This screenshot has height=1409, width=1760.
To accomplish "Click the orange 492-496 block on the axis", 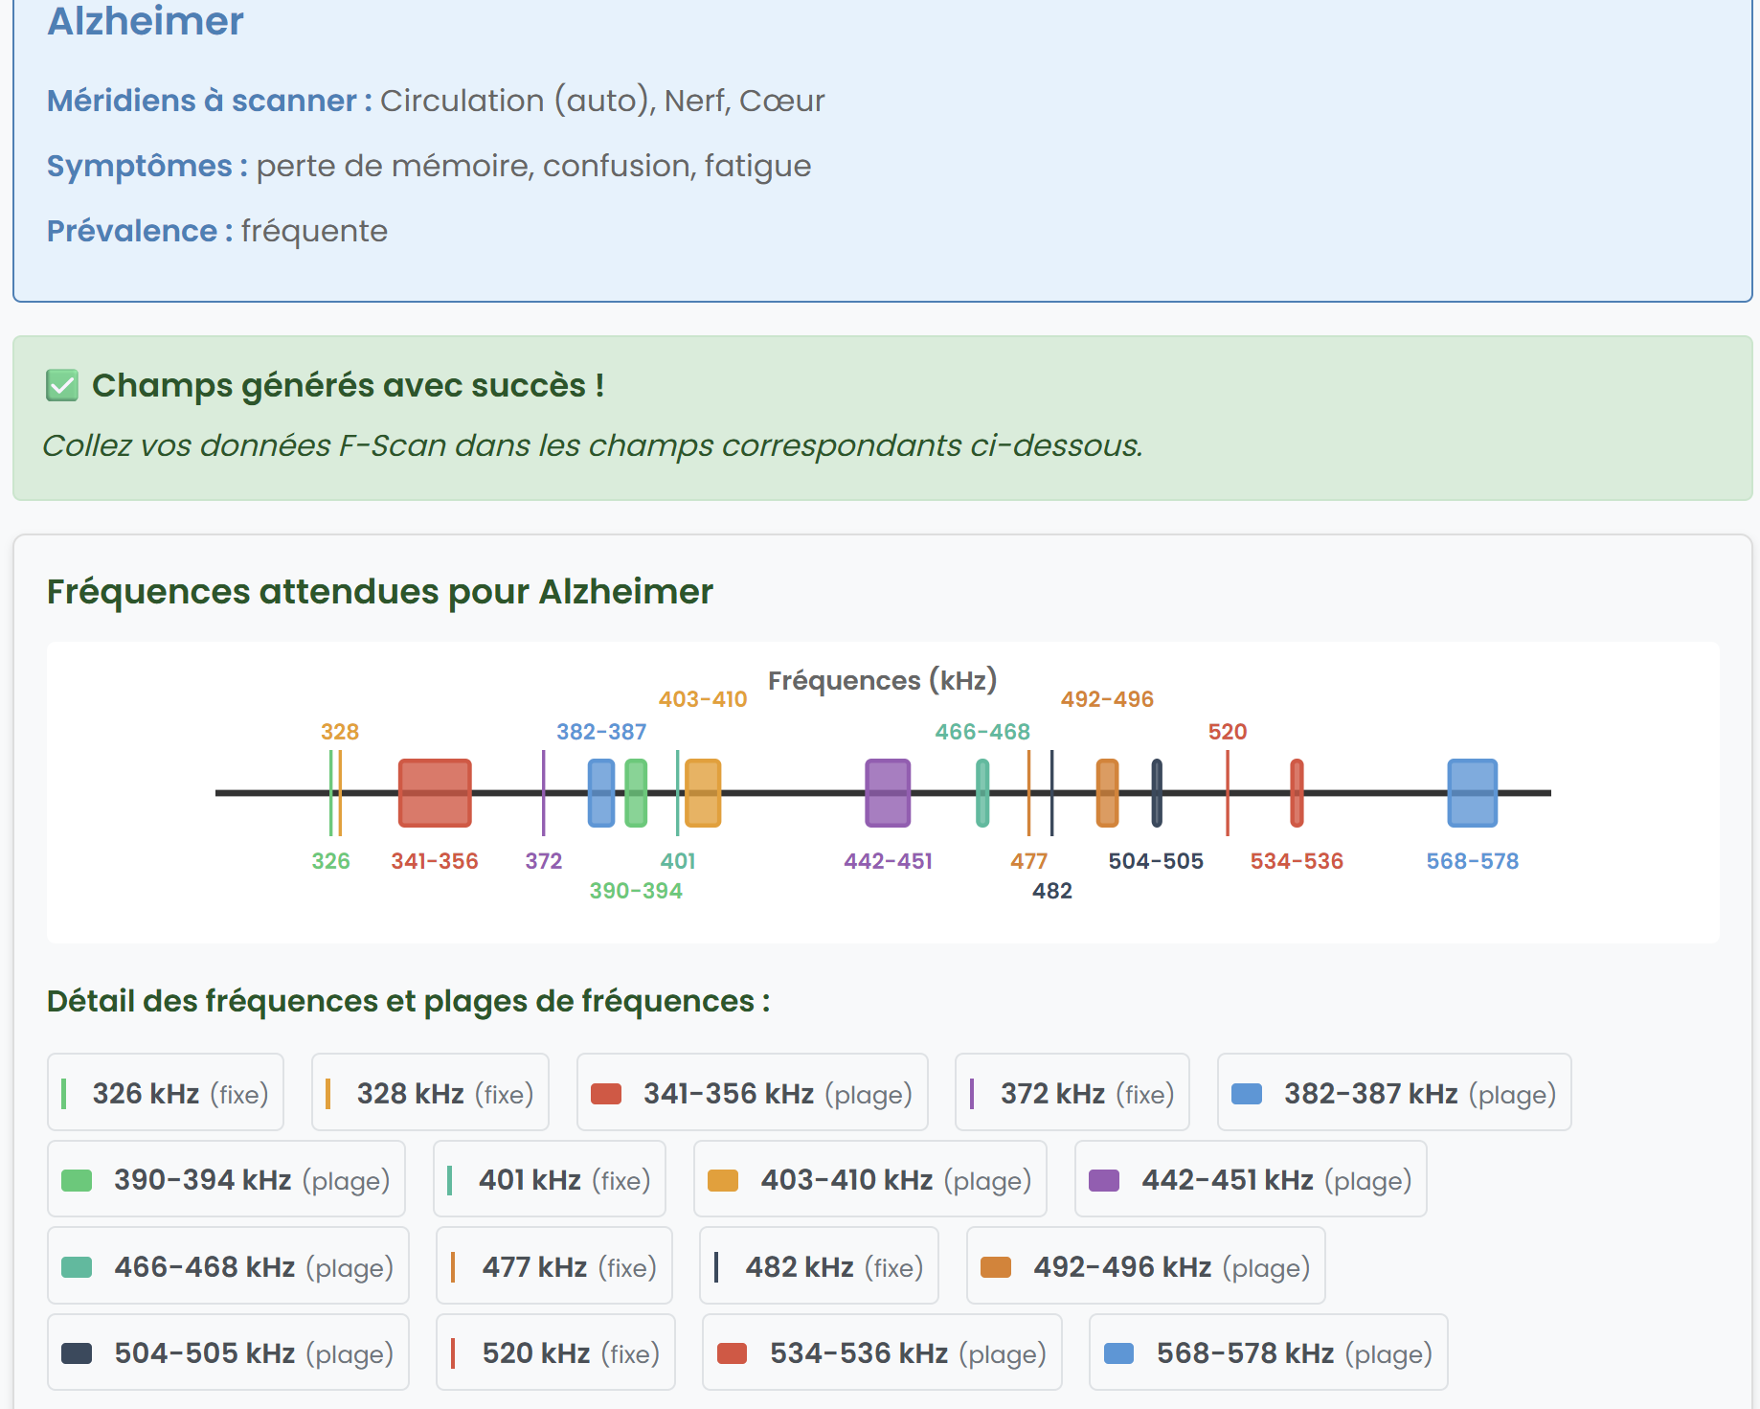I will tap(1107, 793).
